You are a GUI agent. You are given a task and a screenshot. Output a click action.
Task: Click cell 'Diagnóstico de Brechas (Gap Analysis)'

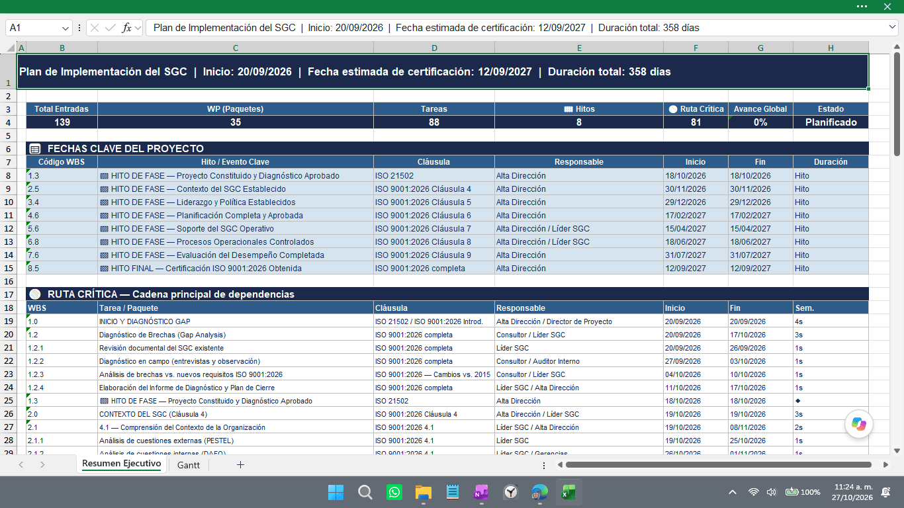[236, 335]
